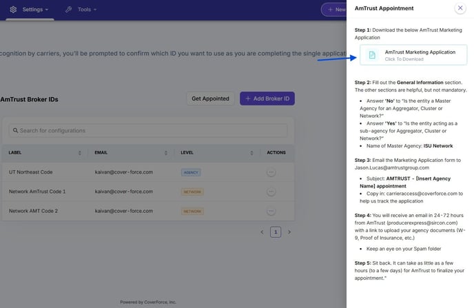Click the Get Appointed button
Image resolution: width=474 pixels, height=308 pixels.
pyautogui.click(x=210, y=99)
